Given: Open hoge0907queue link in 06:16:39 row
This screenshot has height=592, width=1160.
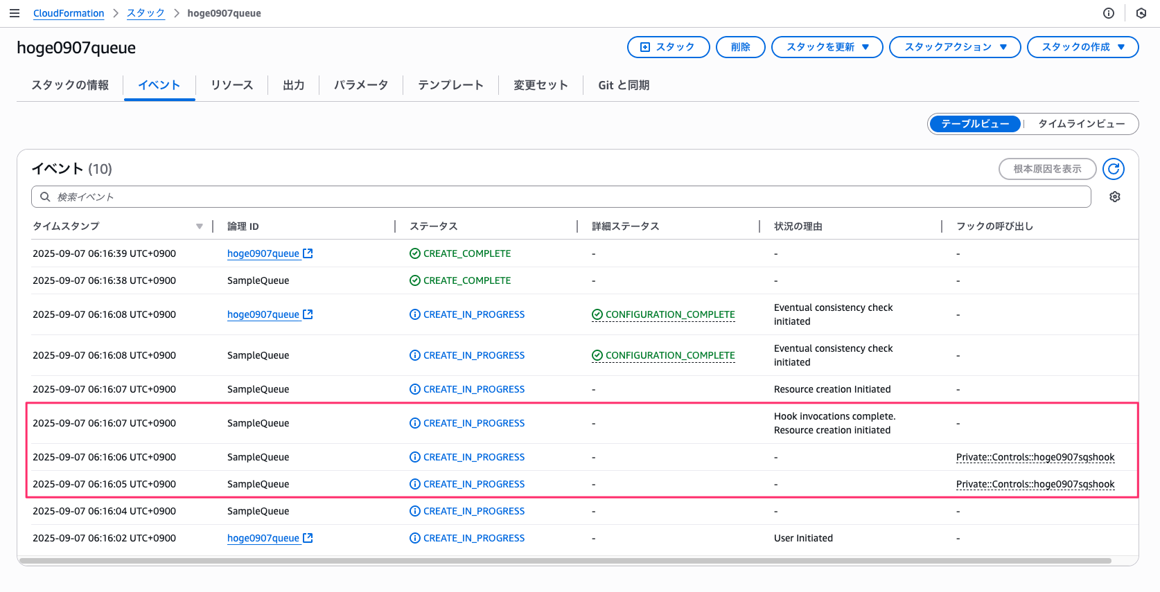Looking at the screenshot, I should (x=263, y=253).
